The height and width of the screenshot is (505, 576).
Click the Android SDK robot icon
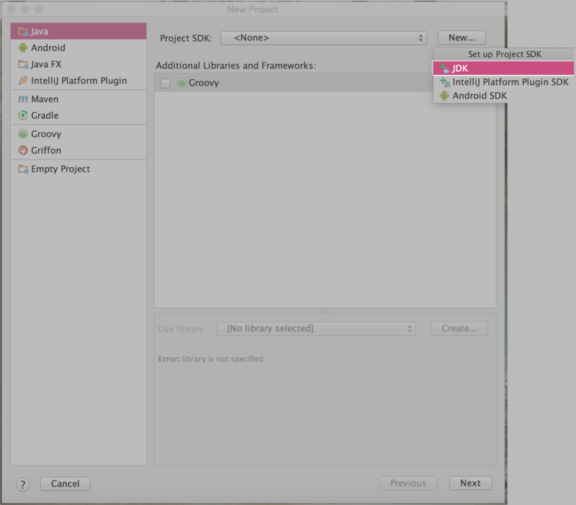coord(444,96)
